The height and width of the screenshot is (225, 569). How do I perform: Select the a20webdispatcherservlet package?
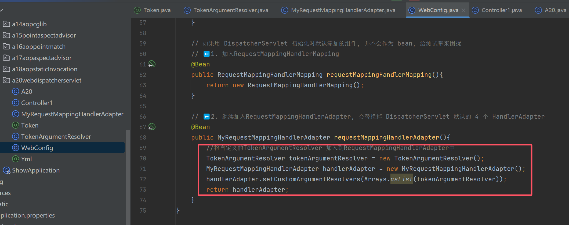[62, 80]
